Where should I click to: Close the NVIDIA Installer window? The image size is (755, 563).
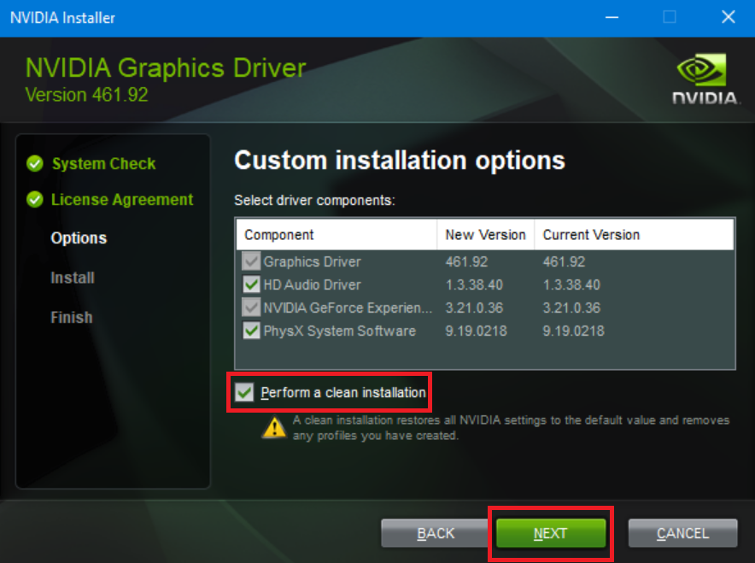[728, 17]
